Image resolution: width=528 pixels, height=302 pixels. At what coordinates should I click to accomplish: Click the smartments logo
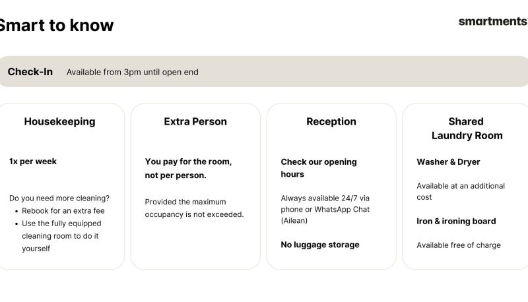493,21
